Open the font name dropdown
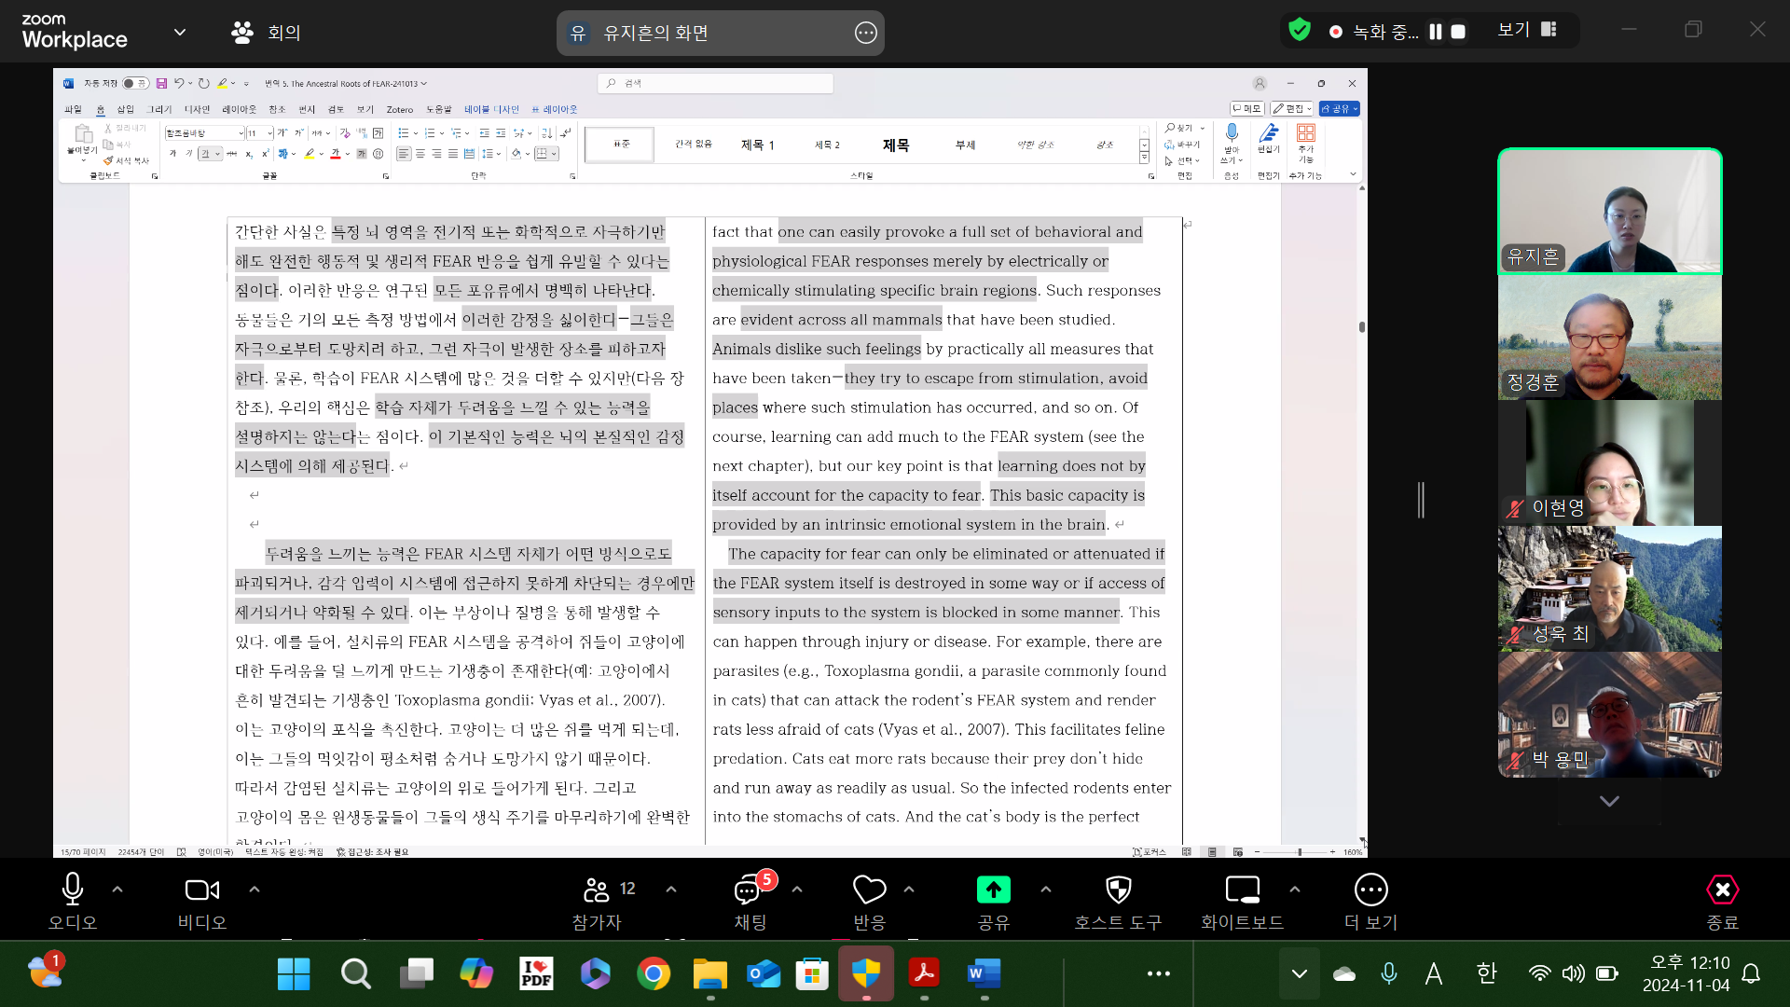 point(241,133)
